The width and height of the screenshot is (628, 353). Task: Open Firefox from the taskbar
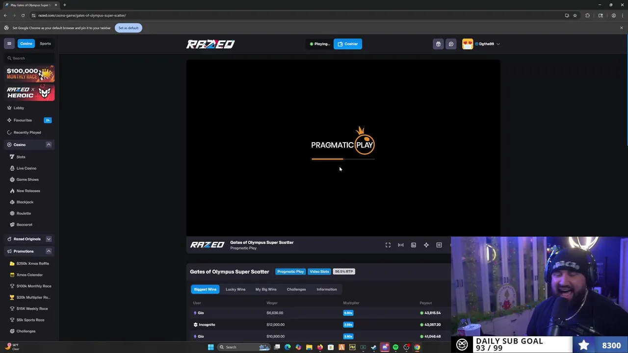[320, 347]
